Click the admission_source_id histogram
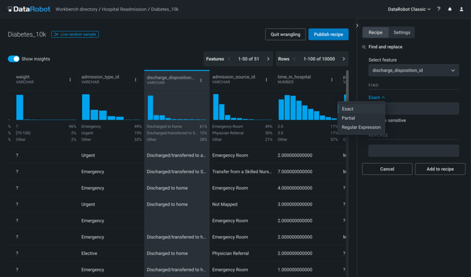 (x=242, y=107)
